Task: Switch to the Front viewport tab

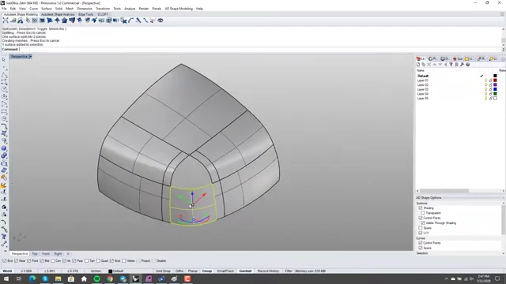Action: tap(46, 254)
